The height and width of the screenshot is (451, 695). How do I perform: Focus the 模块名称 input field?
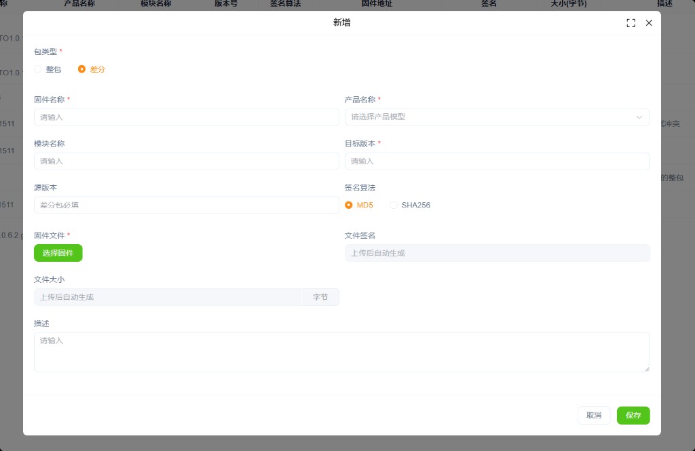tap(187, 161)
